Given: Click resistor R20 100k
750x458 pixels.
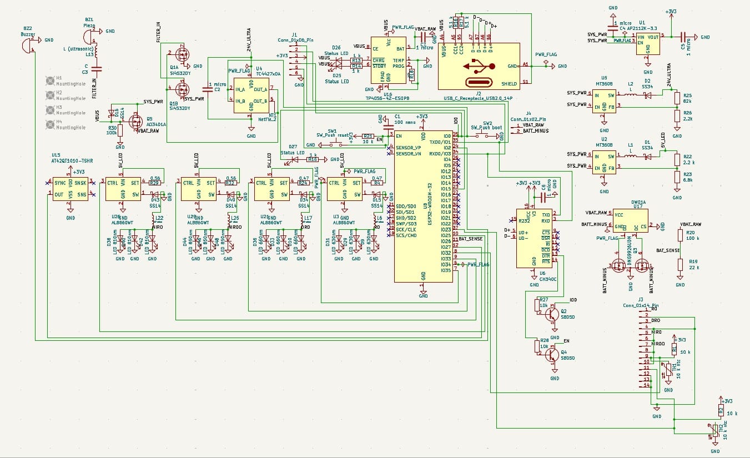Looking at the screenshot, I should tap(680, 236).
